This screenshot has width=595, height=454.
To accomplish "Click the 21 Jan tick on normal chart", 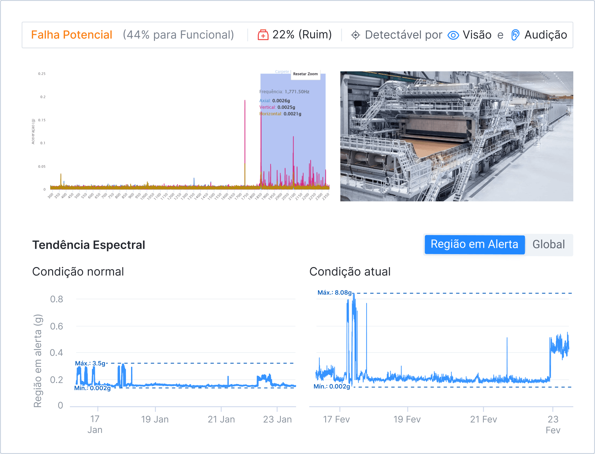I will click(x=221, y=419).
